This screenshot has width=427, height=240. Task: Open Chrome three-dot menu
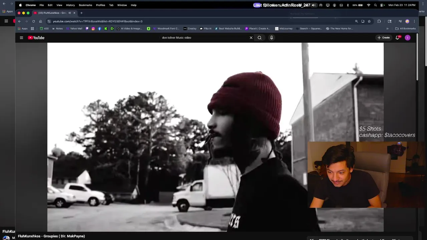click(414, 21)
